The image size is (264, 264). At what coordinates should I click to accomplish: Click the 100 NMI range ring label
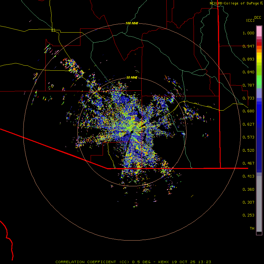click(132, 23)
